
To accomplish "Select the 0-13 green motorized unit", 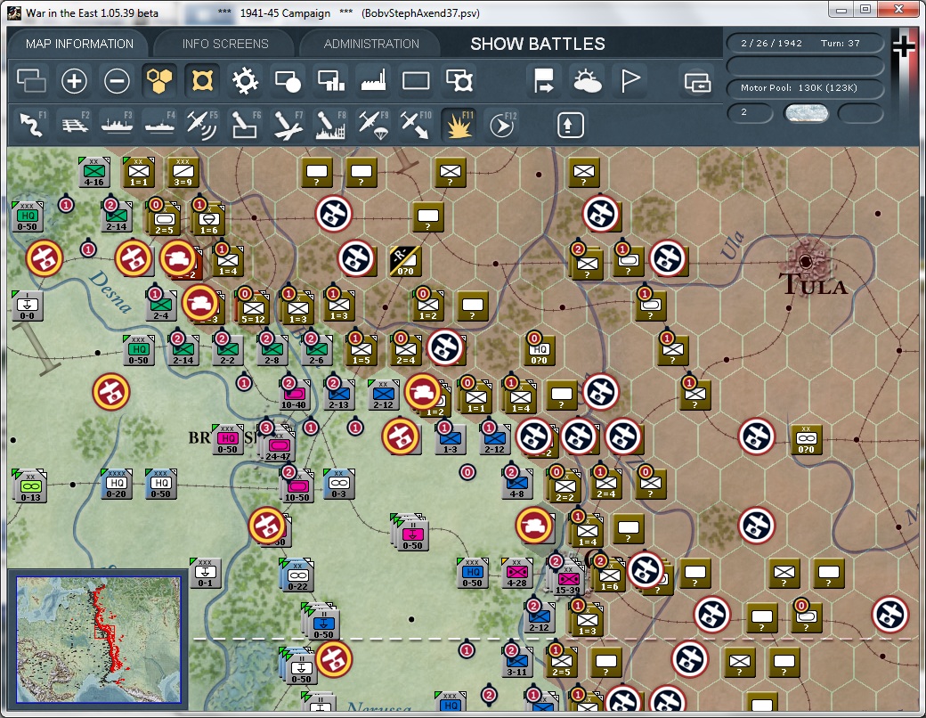I will coord(30,487).
